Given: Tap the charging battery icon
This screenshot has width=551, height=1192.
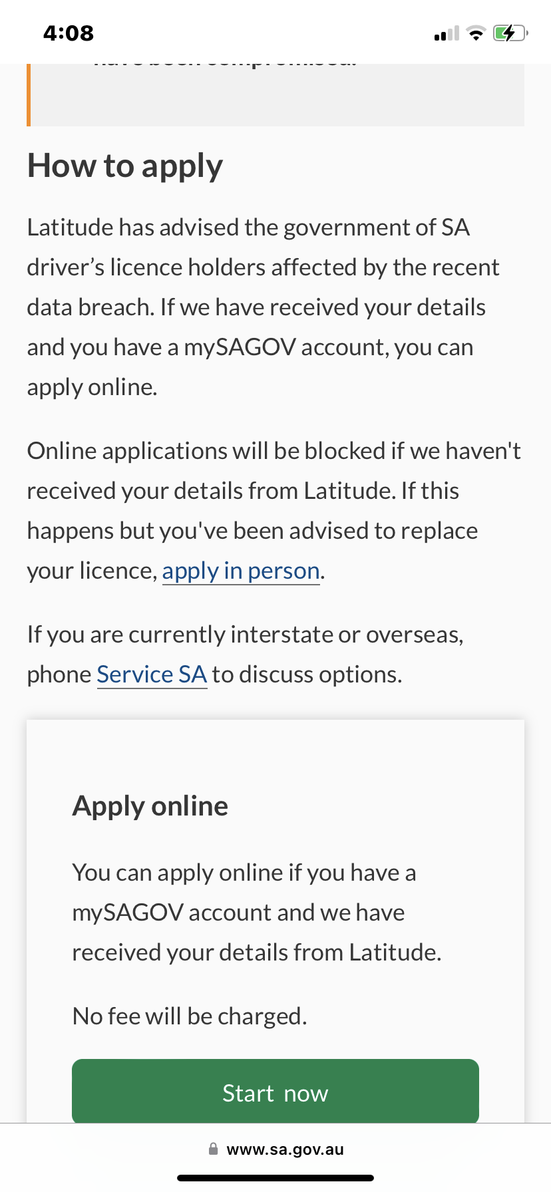Looking at the screenshot, I should tap(510, 33).
